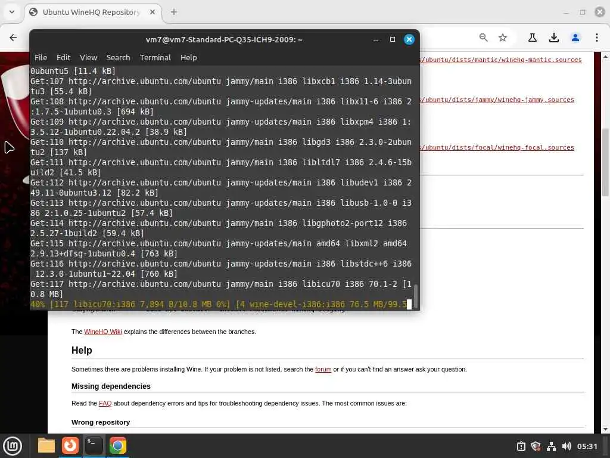Open the volume speaker tray icon
610x458 pixels.
567,446
